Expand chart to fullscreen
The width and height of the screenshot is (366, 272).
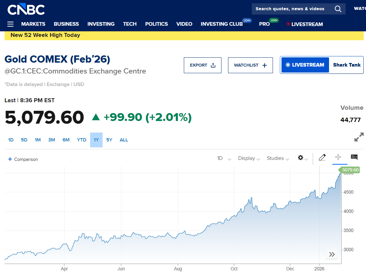(x=359, y=137)
